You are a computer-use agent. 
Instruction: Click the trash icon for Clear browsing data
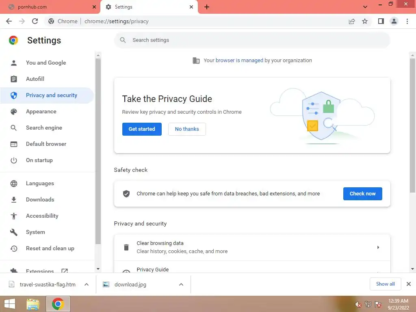tap(126, 247)
